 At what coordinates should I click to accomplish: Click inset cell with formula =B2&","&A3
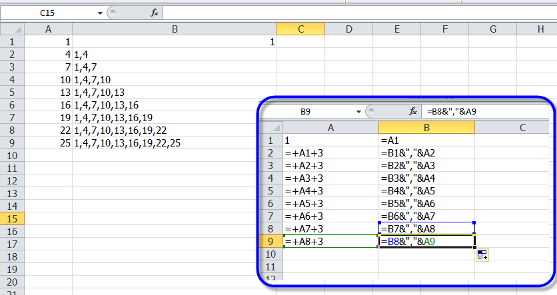click(x=426, y=165)
